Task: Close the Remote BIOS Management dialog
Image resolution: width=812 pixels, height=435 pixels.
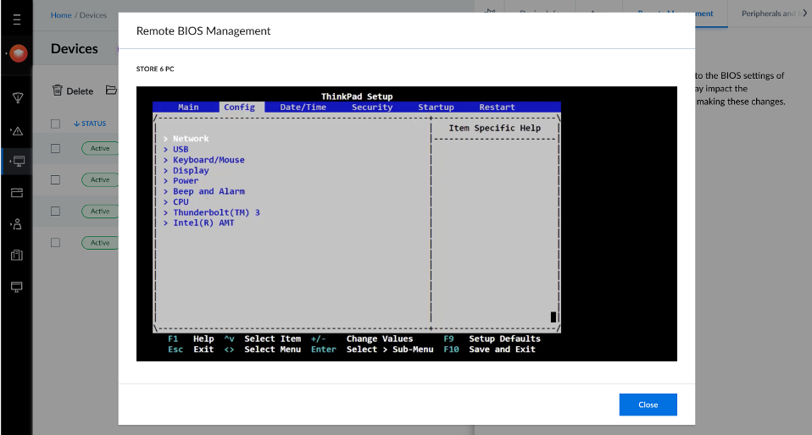Action: tap(648, 405)
